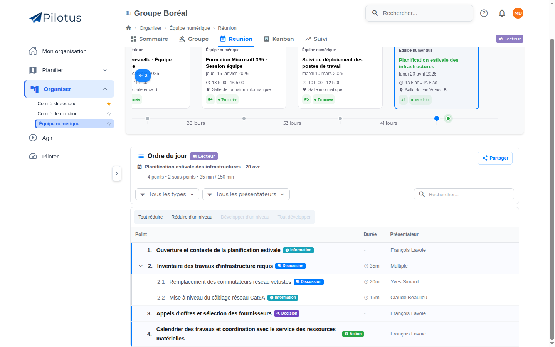Select the Réunion tab
The image size is (555, 347).
click(x=236, y=39)
